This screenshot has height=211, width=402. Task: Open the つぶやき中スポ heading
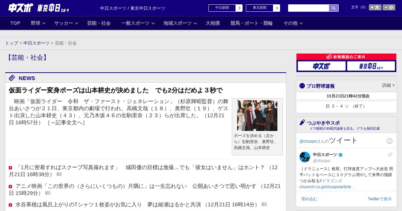[323, 123]
